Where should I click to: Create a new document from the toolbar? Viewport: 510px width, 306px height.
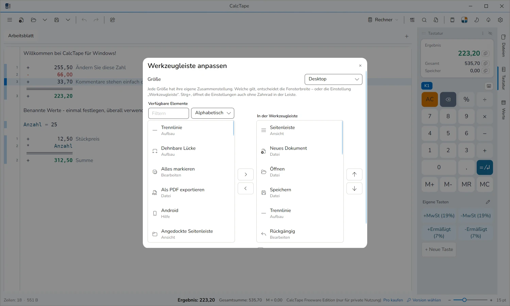(x=21, y=20)
